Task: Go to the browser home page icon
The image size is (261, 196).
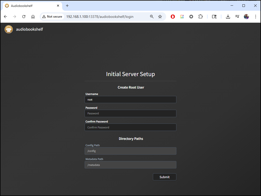Action: (x=33, y=17)
